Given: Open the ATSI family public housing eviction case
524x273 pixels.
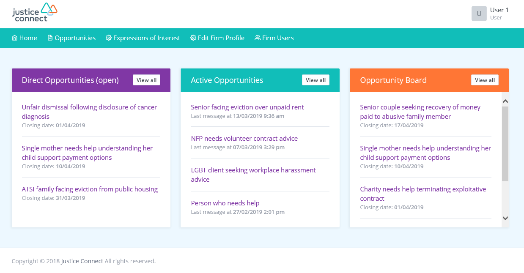Looking at the screenshot, I should 90,189.
